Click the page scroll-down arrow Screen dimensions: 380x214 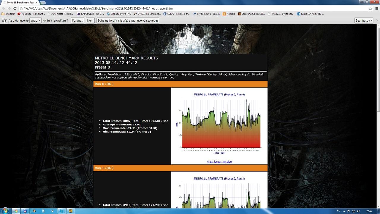click(378, 206)
